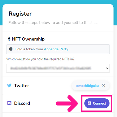Viewport: 117px width, 117px height.
Task: Click the Hold a token requirement box
Action: [x=58, y=49]
